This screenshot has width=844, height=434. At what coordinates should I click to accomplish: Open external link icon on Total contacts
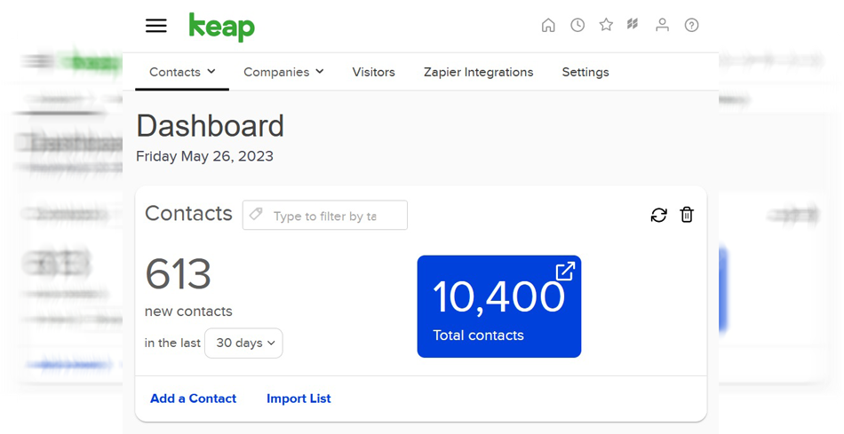[565, 272]
